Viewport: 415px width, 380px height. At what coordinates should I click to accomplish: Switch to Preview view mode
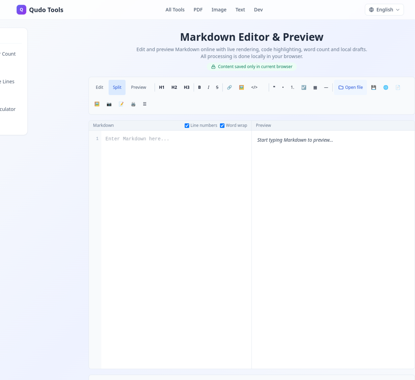point(139,87)
